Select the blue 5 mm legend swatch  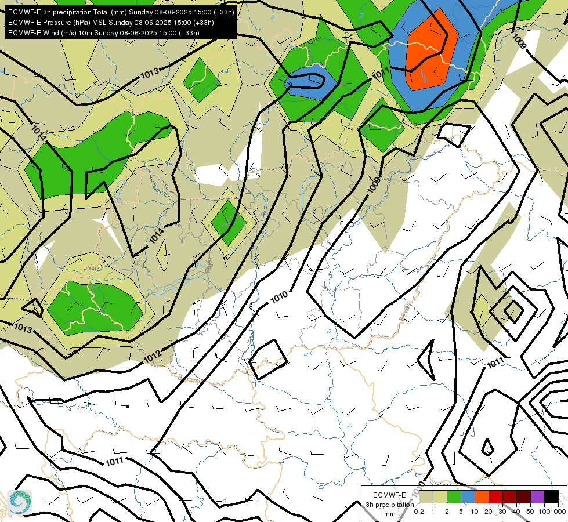(x=468, y=497)
